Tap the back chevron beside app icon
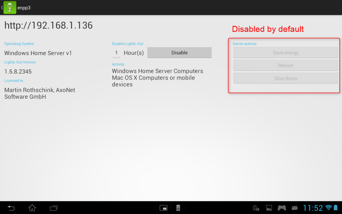The height and width of the screenshot is (214, 342). [2, 7]
